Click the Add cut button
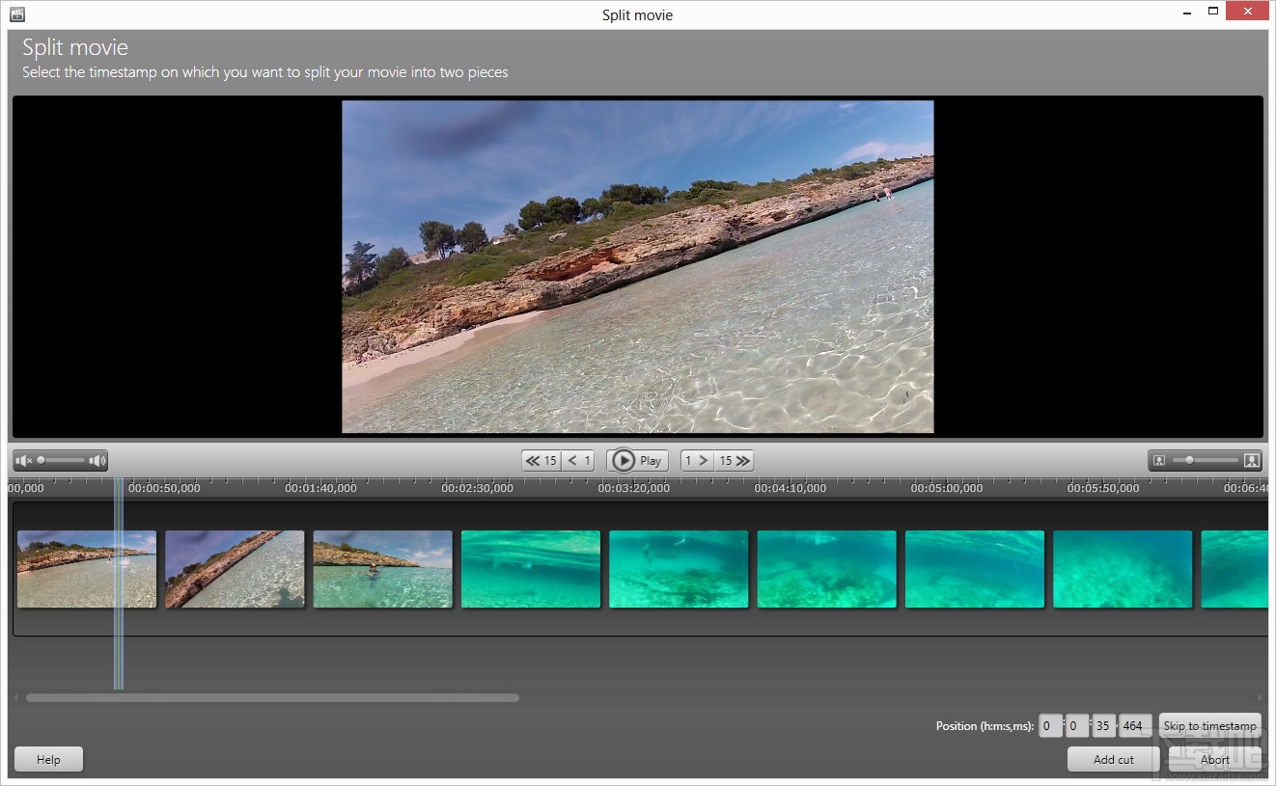This screenshot has height=786, width=1276. pyautogui.click(x=1114, y=759)
